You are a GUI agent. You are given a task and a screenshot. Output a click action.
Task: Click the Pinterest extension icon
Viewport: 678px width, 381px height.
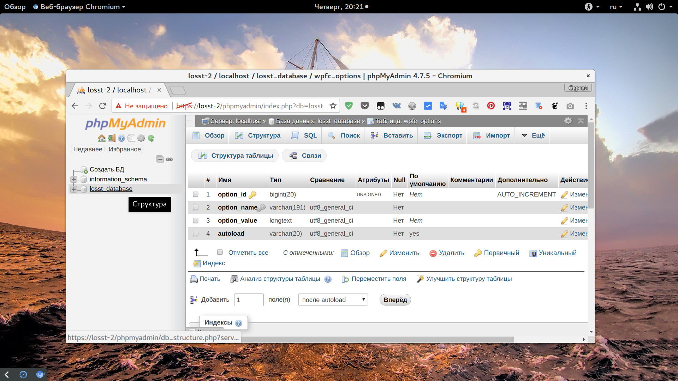tap(491, 106)
